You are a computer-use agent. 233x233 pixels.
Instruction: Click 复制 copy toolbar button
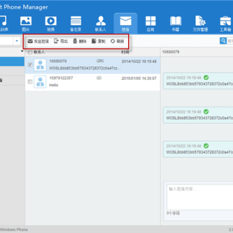click(98, 41)
